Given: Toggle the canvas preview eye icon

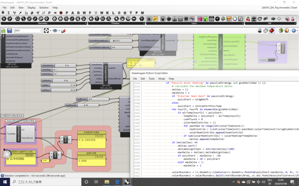Looking at the screenshot, I should 55,31.
